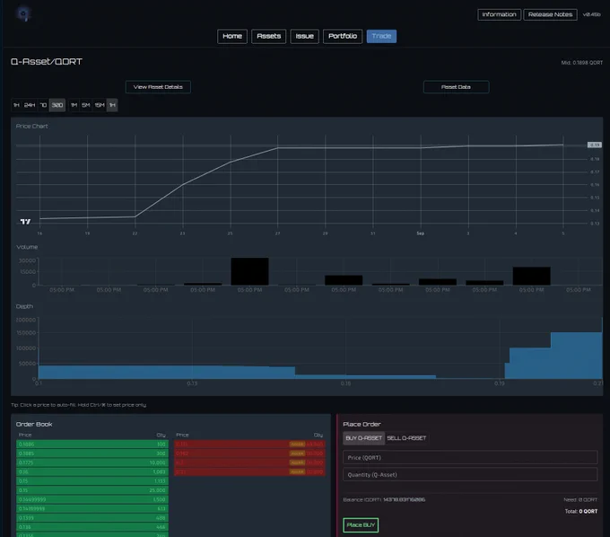Switch the order form to SELL Q-ASSET
This screenshot has width=610, height=537.
[406, 438]
